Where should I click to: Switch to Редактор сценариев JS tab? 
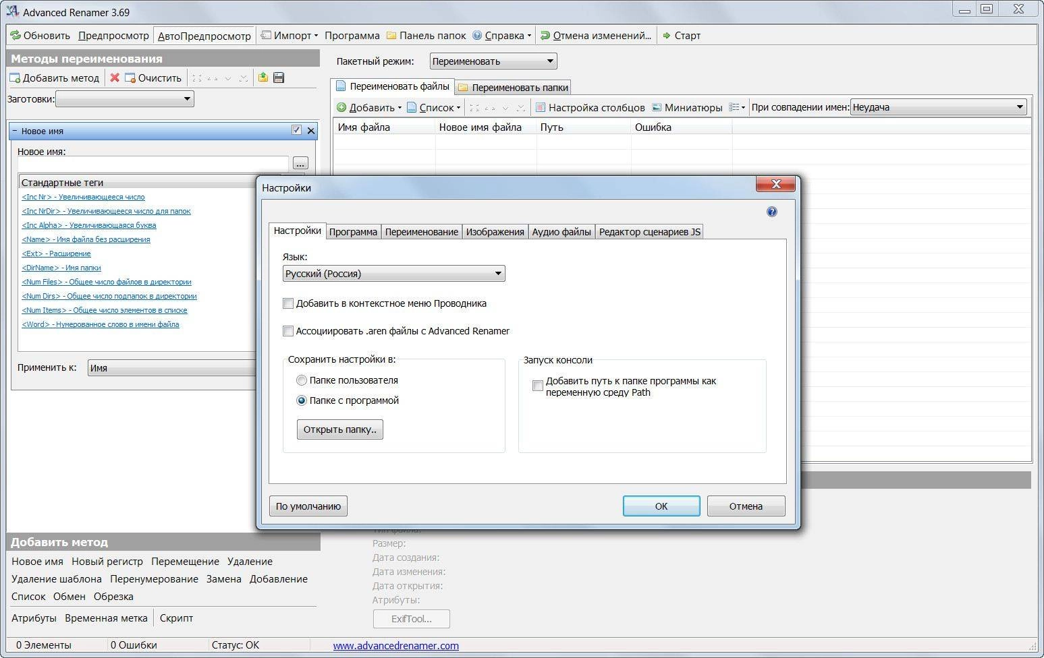coord(649,232)
